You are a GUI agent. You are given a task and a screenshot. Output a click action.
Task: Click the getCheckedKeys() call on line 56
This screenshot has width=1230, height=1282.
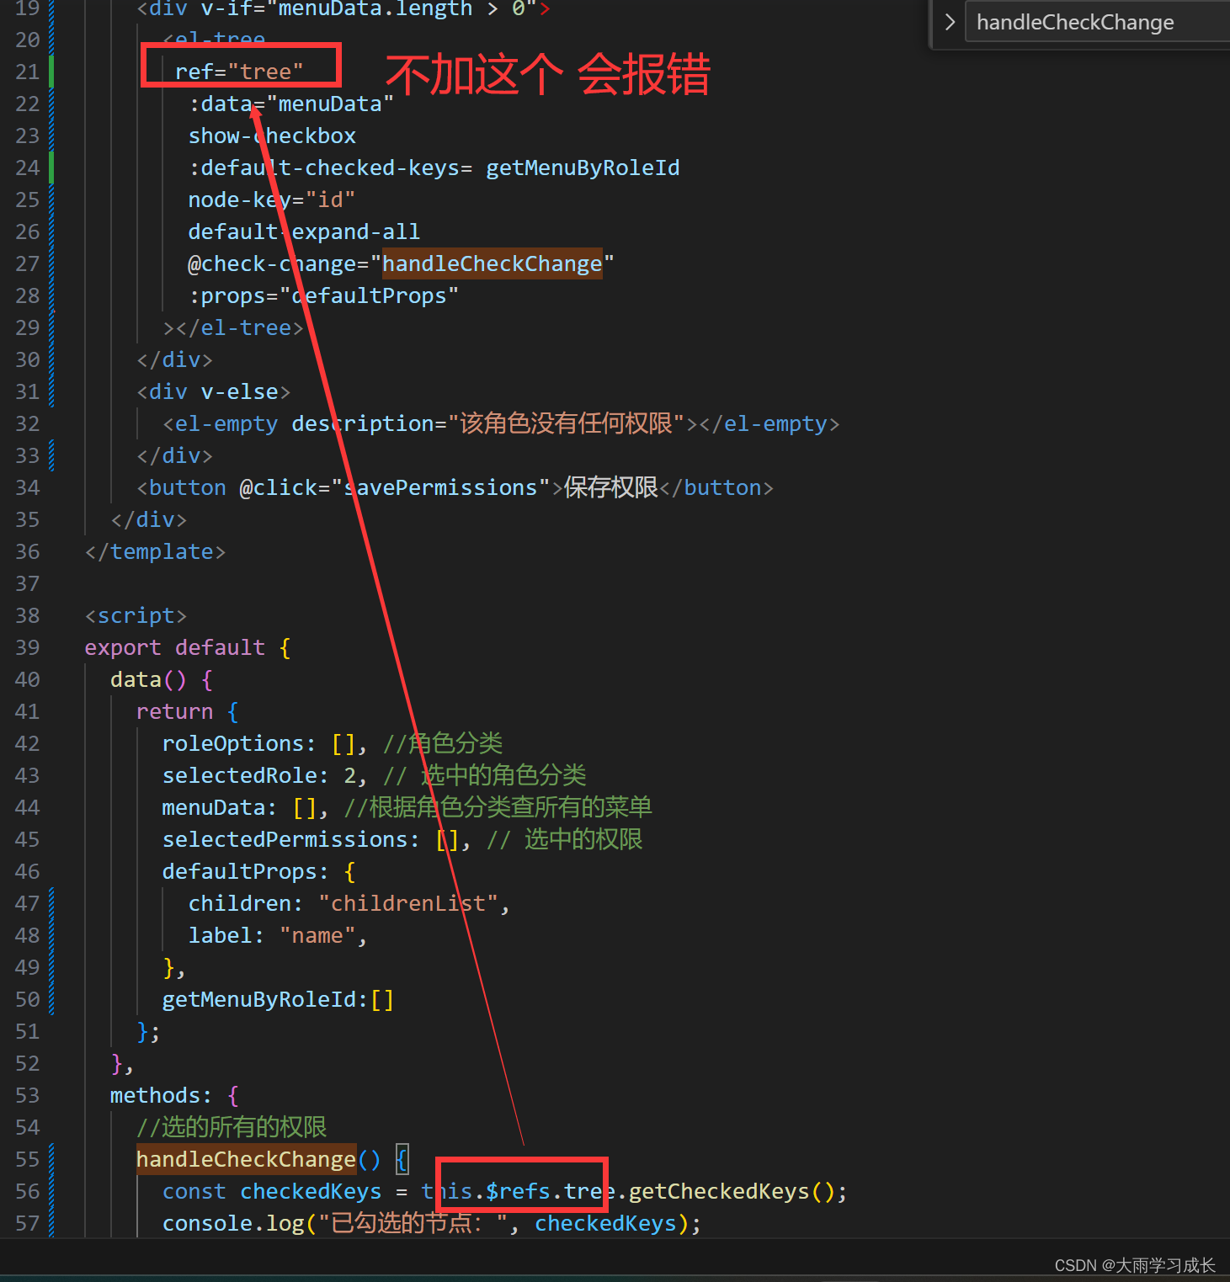click(x=731, y=1190)
